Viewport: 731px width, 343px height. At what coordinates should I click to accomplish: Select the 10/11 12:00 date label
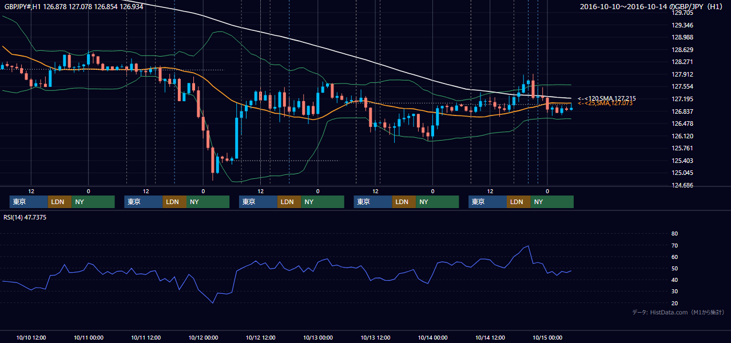pyautogui.click(x=146, y=337)
